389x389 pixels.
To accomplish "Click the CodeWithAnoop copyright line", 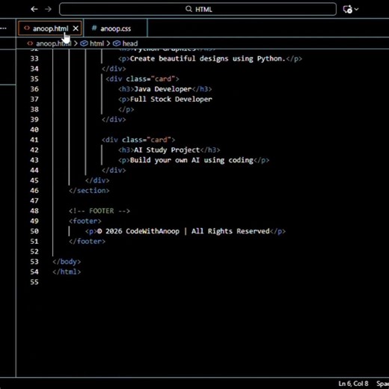I will [186, 231].
